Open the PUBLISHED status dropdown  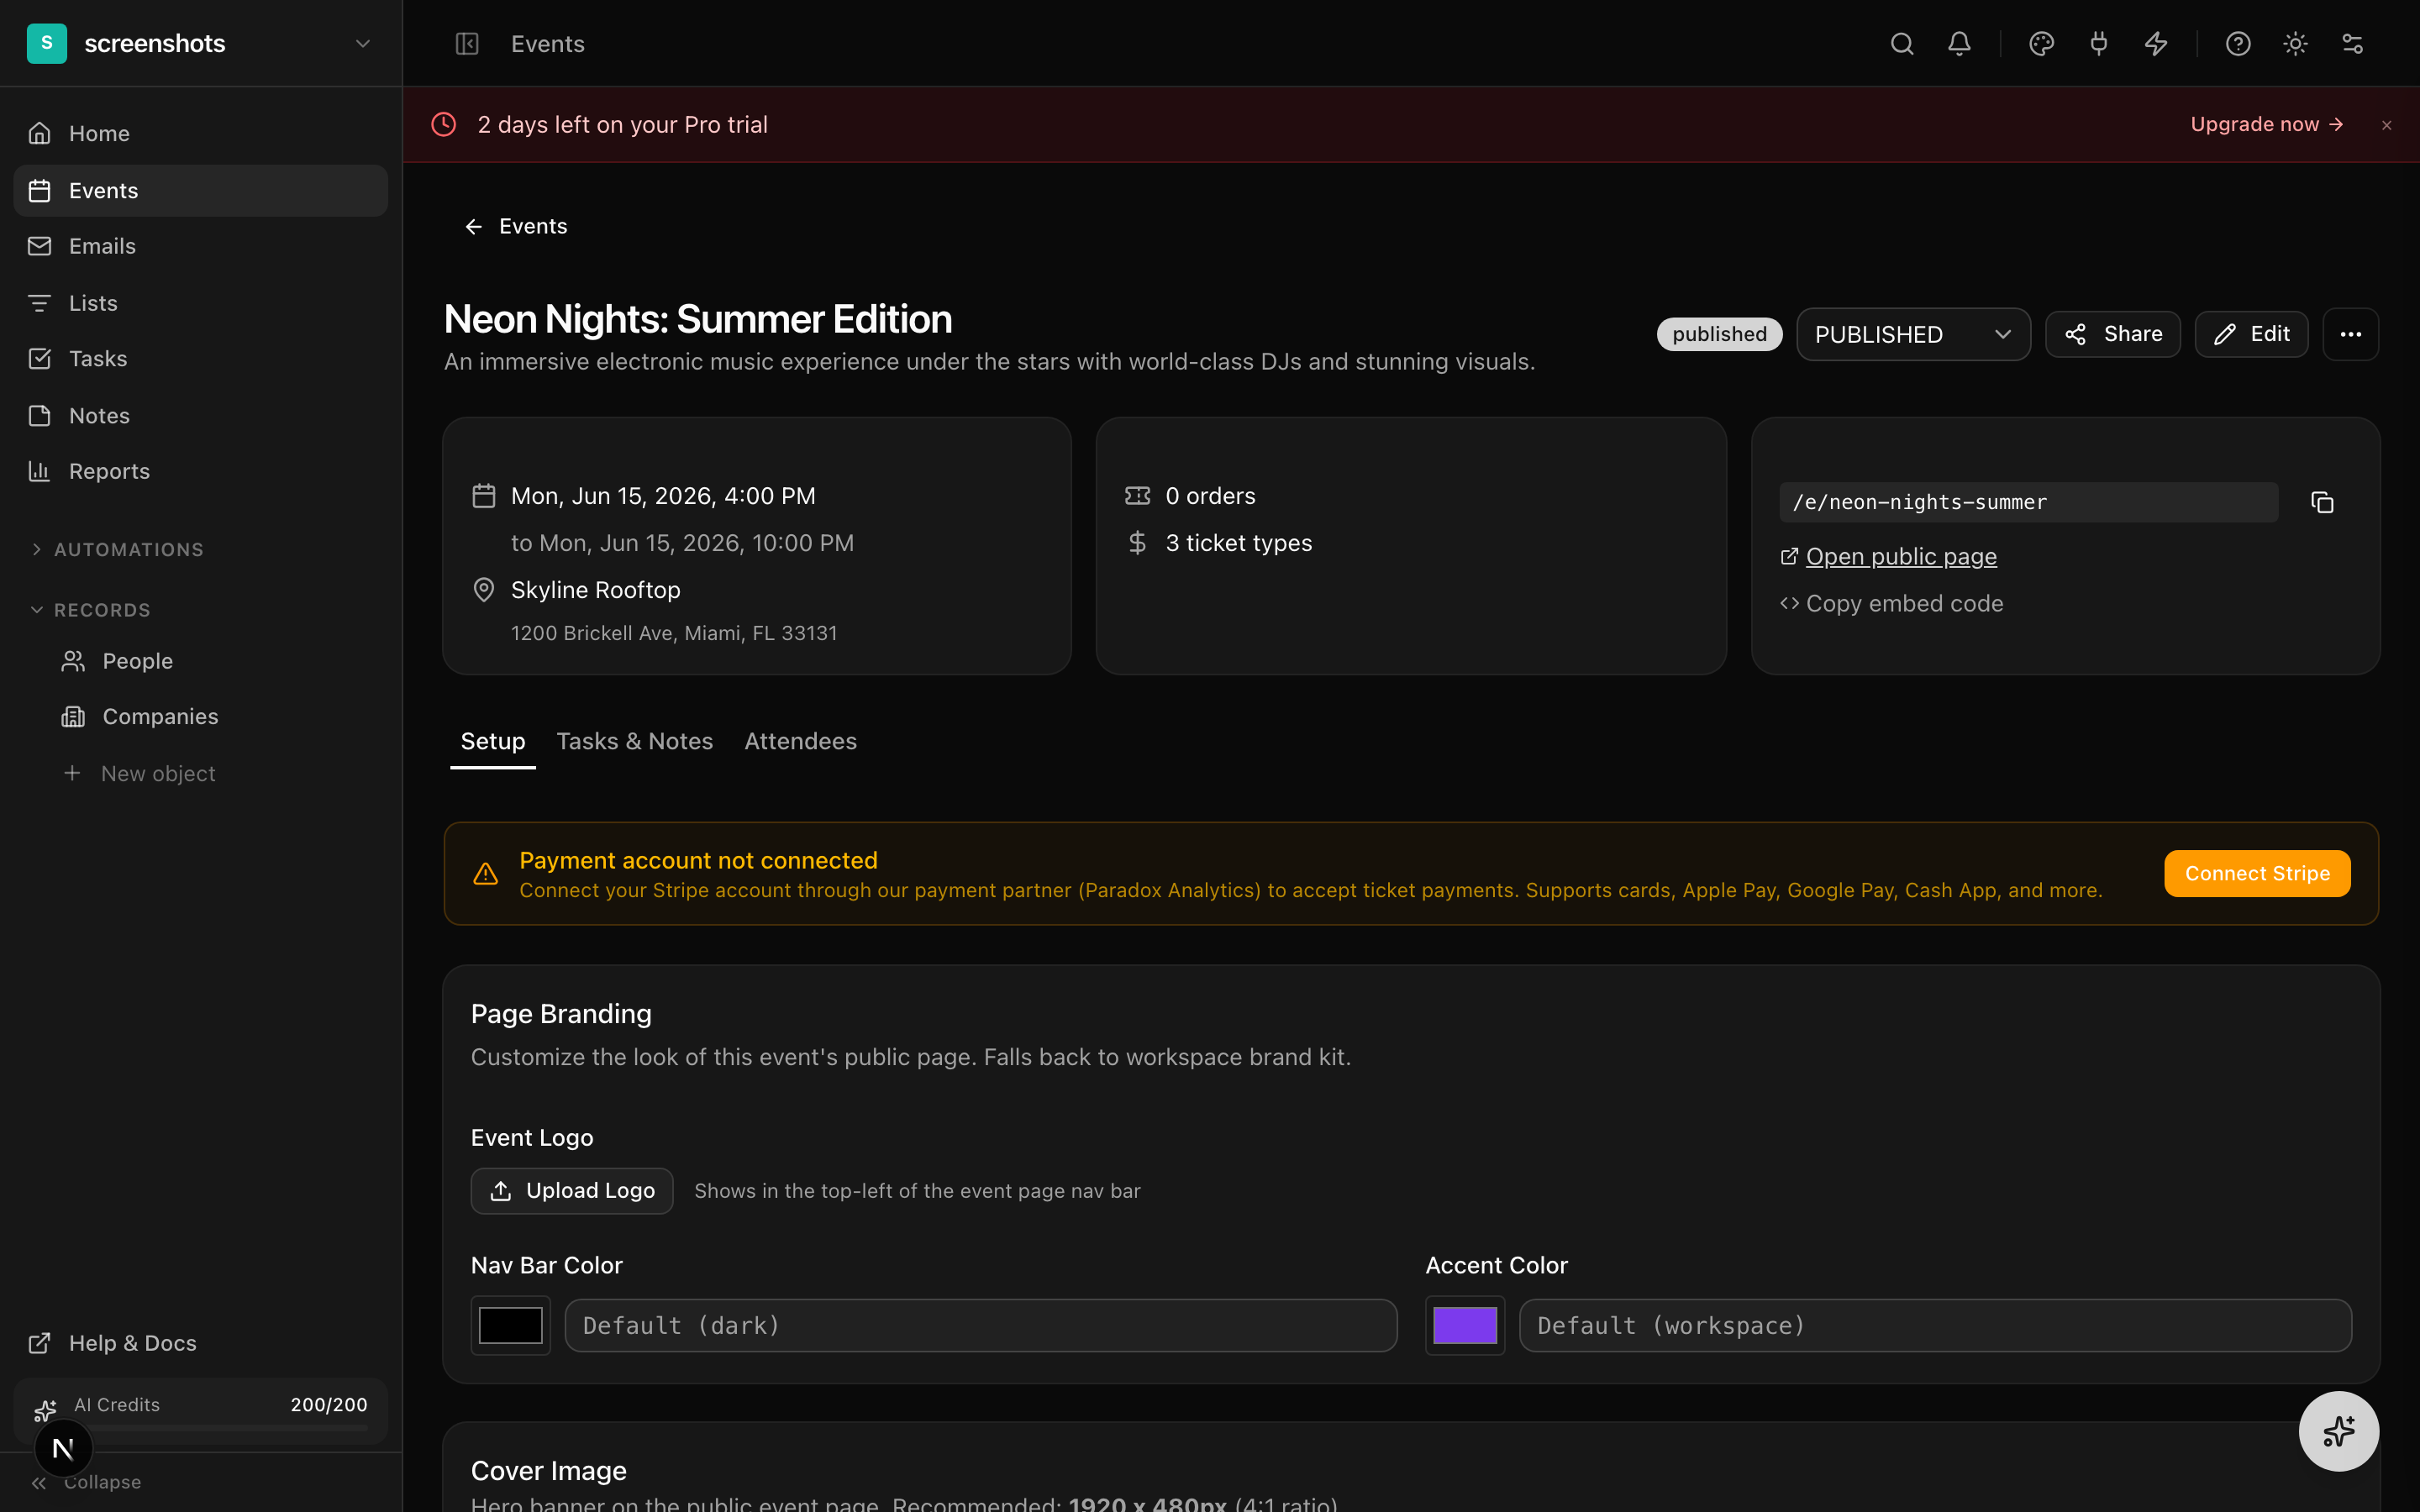1913,334
